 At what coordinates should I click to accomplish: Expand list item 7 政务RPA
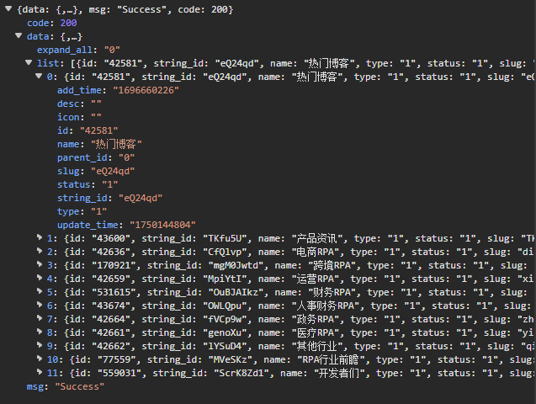click(40, 318)
